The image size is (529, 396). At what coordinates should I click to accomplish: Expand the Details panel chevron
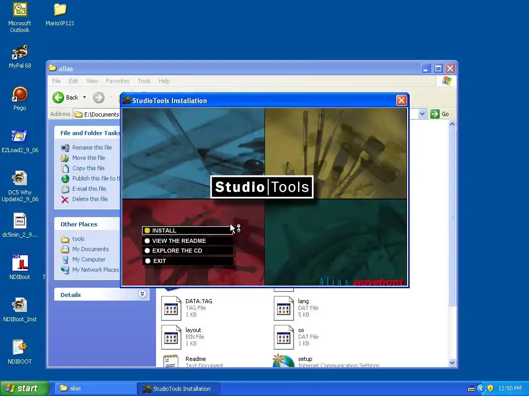pos(143,294)
